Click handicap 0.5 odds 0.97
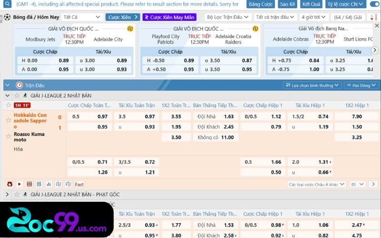381x238 pixels. click(90, 117)
